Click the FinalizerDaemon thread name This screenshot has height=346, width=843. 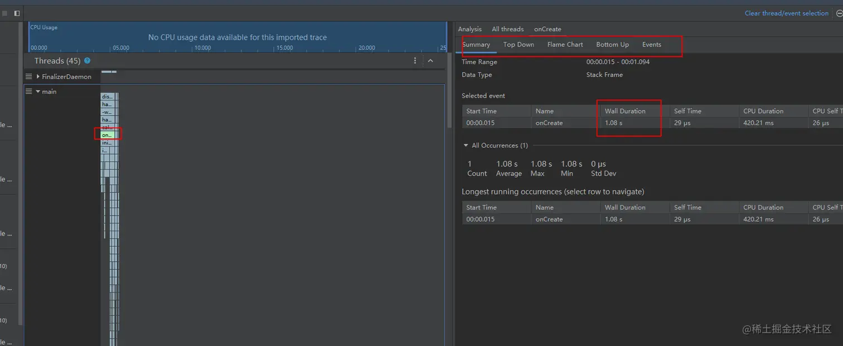point(66,76)
